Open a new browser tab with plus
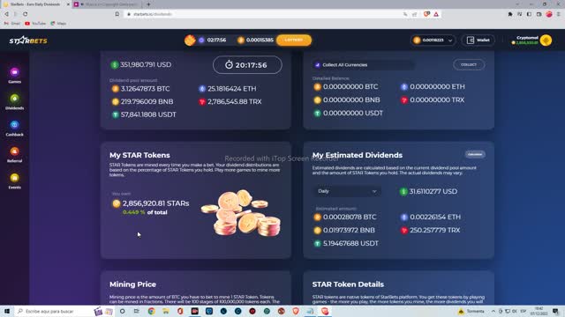This screenshot has height=317, width=565. click(x=148, y=4)
